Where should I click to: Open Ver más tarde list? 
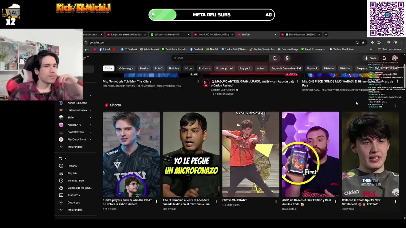(x=75, y=180)
